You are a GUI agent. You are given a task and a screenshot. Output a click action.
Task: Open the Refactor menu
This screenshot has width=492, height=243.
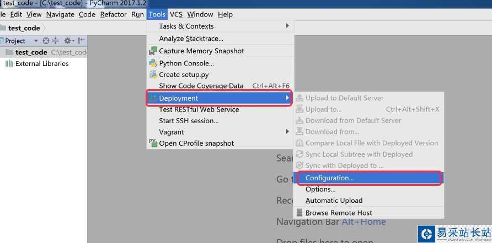(x=113, y=14)
